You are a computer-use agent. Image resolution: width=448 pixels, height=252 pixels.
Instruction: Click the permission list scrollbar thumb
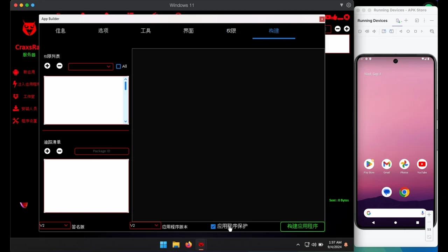(x=126, y=86)
